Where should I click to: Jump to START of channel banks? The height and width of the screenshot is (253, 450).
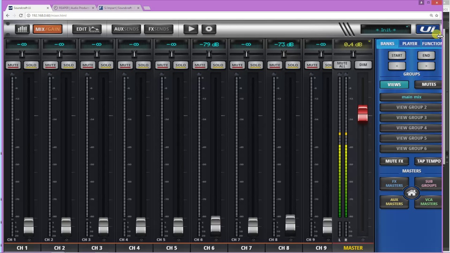pyautogui.click(x=397, y=56)
